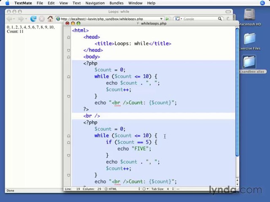
Task: Open the Text menu
Action: click(76, 3)
